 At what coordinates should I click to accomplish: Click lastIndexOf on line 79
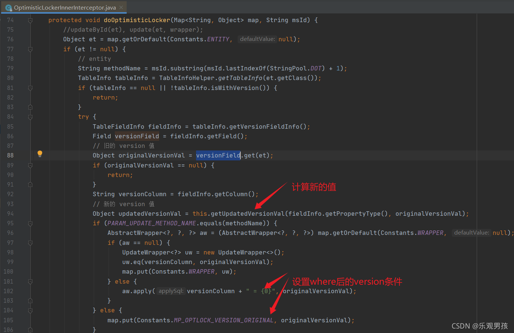[246, 68]
